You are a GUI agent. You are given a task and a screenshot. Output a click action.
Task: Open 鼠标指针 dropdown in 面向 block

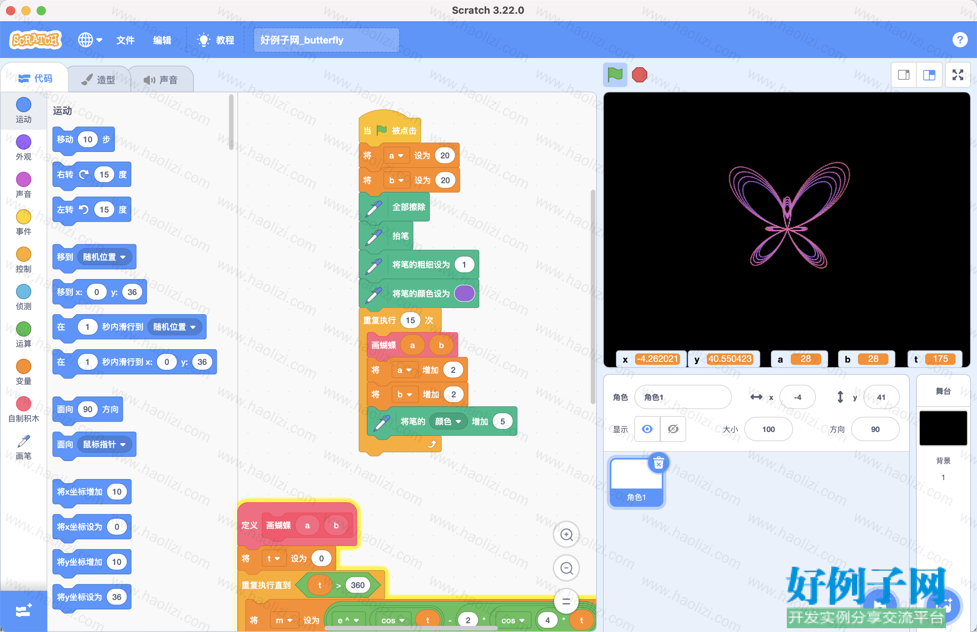(104, 445)
